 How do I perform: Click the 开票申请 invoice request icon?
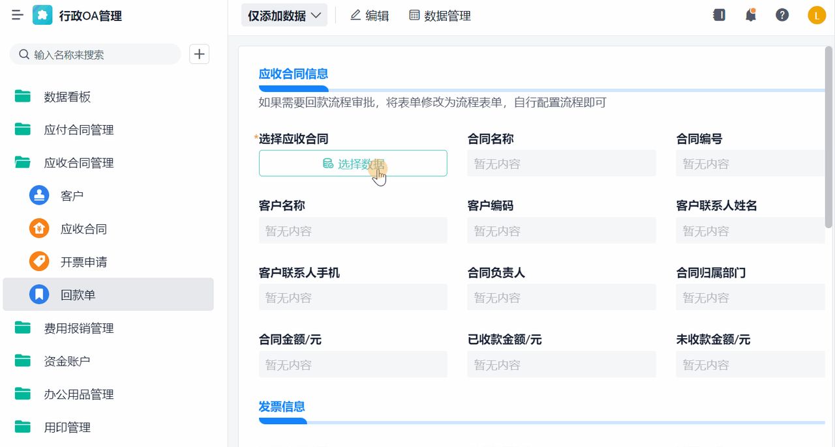pyautogui.click(x=38, y=261)
